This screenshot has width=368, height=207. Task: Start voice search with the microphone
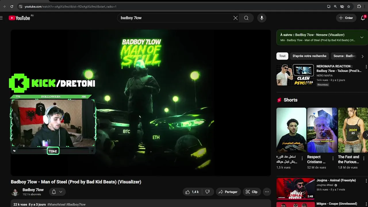coord(262,18)
